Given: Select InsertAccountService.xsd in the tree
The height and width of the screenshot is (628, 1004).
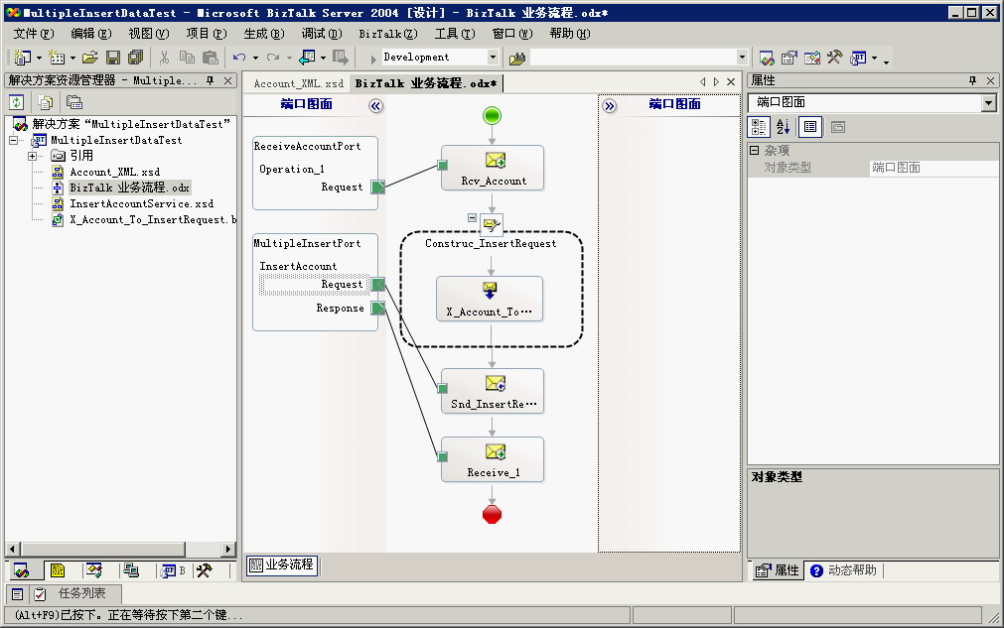Looking at the screenshot, I should click(x=141, y=204).
